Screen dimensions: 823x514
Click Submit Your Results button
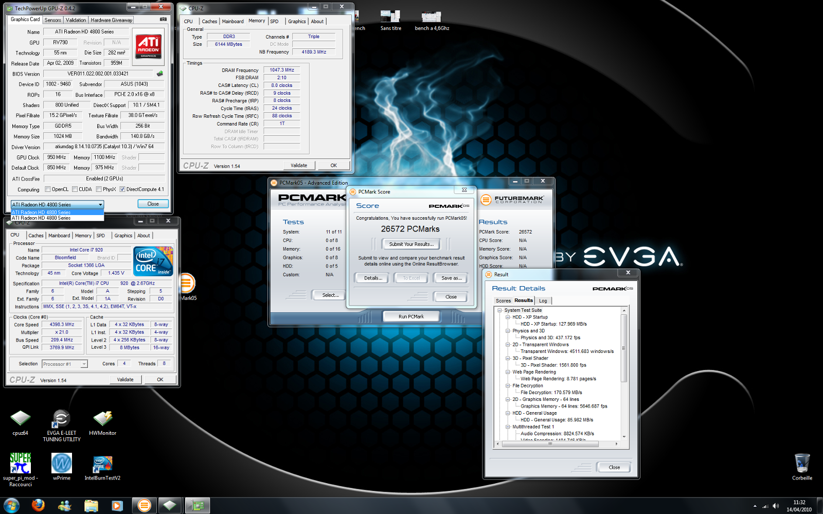point(411,244)
